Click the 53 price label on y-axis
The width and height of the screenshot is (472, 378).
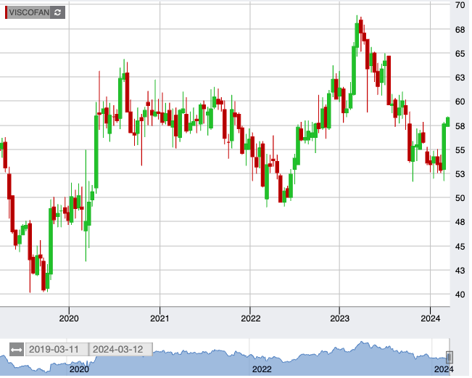(460, 174)
